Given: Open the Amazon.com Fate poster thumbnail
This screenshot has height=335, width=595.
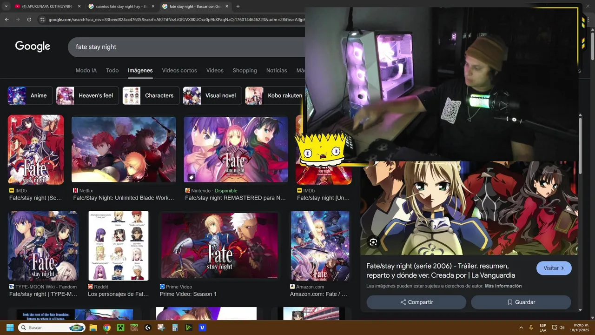Looking at the screenshot, I should (320, 246).
